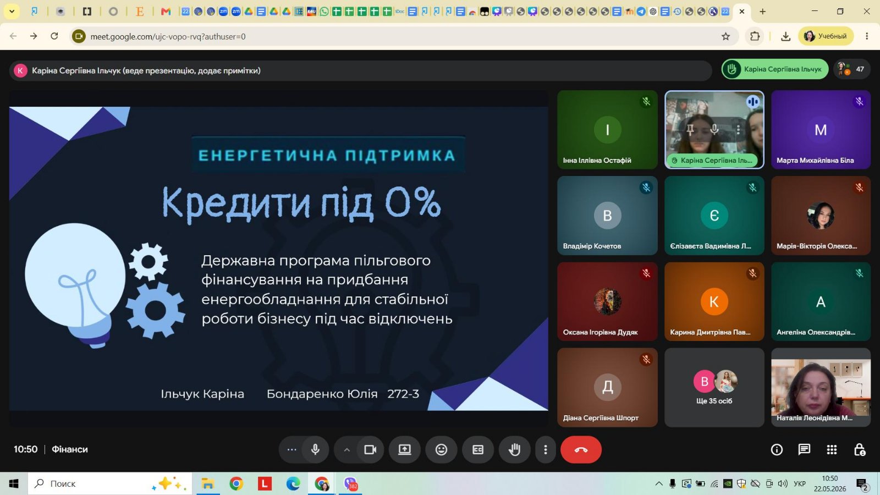Open Microsoft Edge from the taskbar
Screen dimensions: 880x495
pyautogui.click(x=293, y=483)
